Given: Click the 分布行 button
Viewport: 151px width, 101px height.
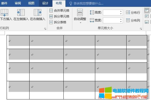Looking at the screenshot, I should (133, 12).
